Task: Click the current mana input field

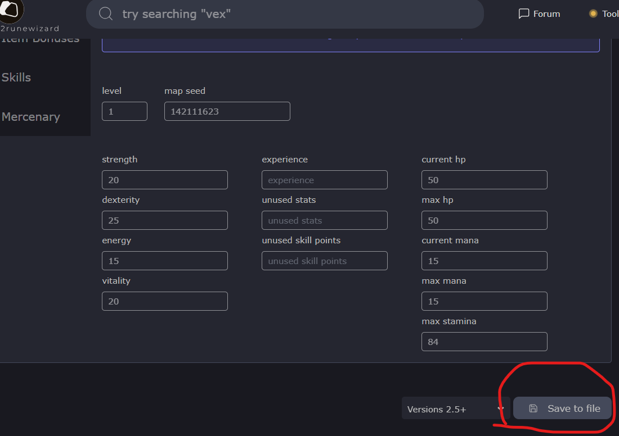Action: pos(485,261)
